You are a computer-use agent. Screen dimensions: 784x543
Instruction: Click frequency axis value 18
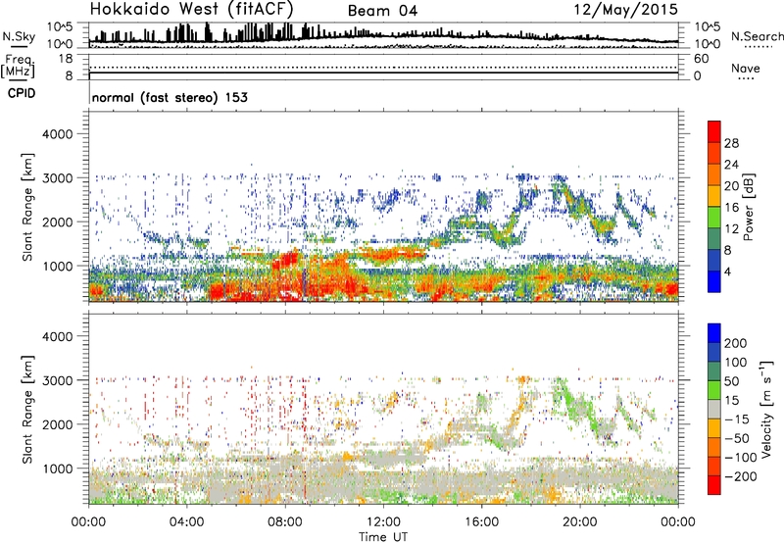[66, 59]
